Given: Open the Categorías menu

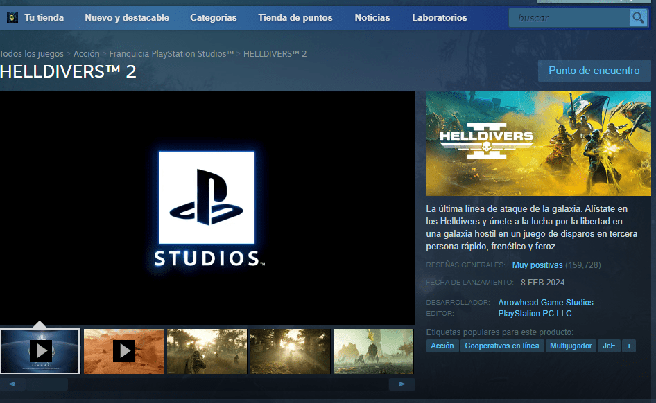Looking at the screenshot, I should (214, 17).
